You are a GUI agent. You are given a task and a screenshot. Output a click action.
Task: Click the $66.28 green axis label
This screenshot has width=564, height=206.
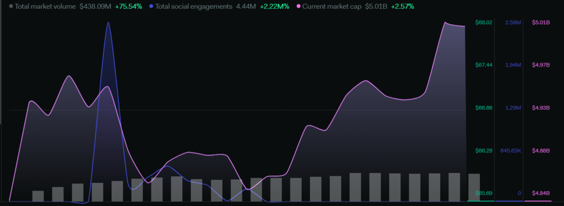(484, 151)
